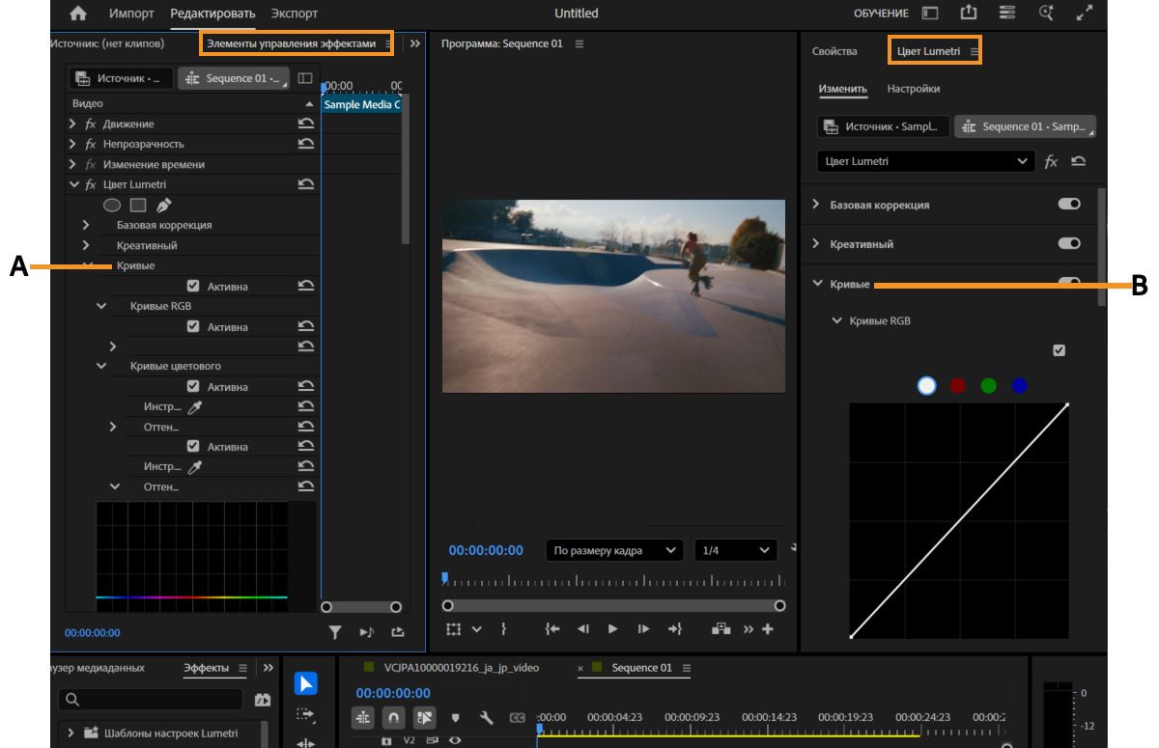Click the filter funnel icon in effect controls
1159x748 pixels.
click(x=335, y=633)
